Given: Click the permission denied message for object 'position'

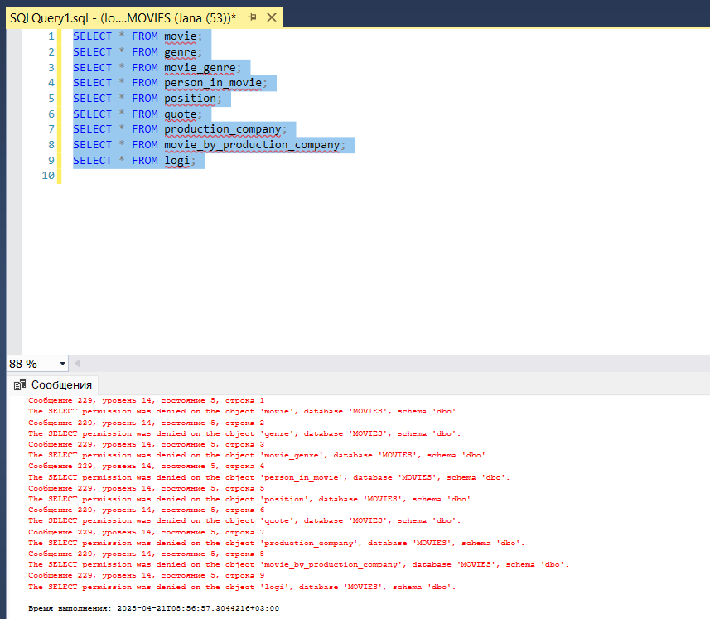Looking at the screenshot, I should pos(252,500).
